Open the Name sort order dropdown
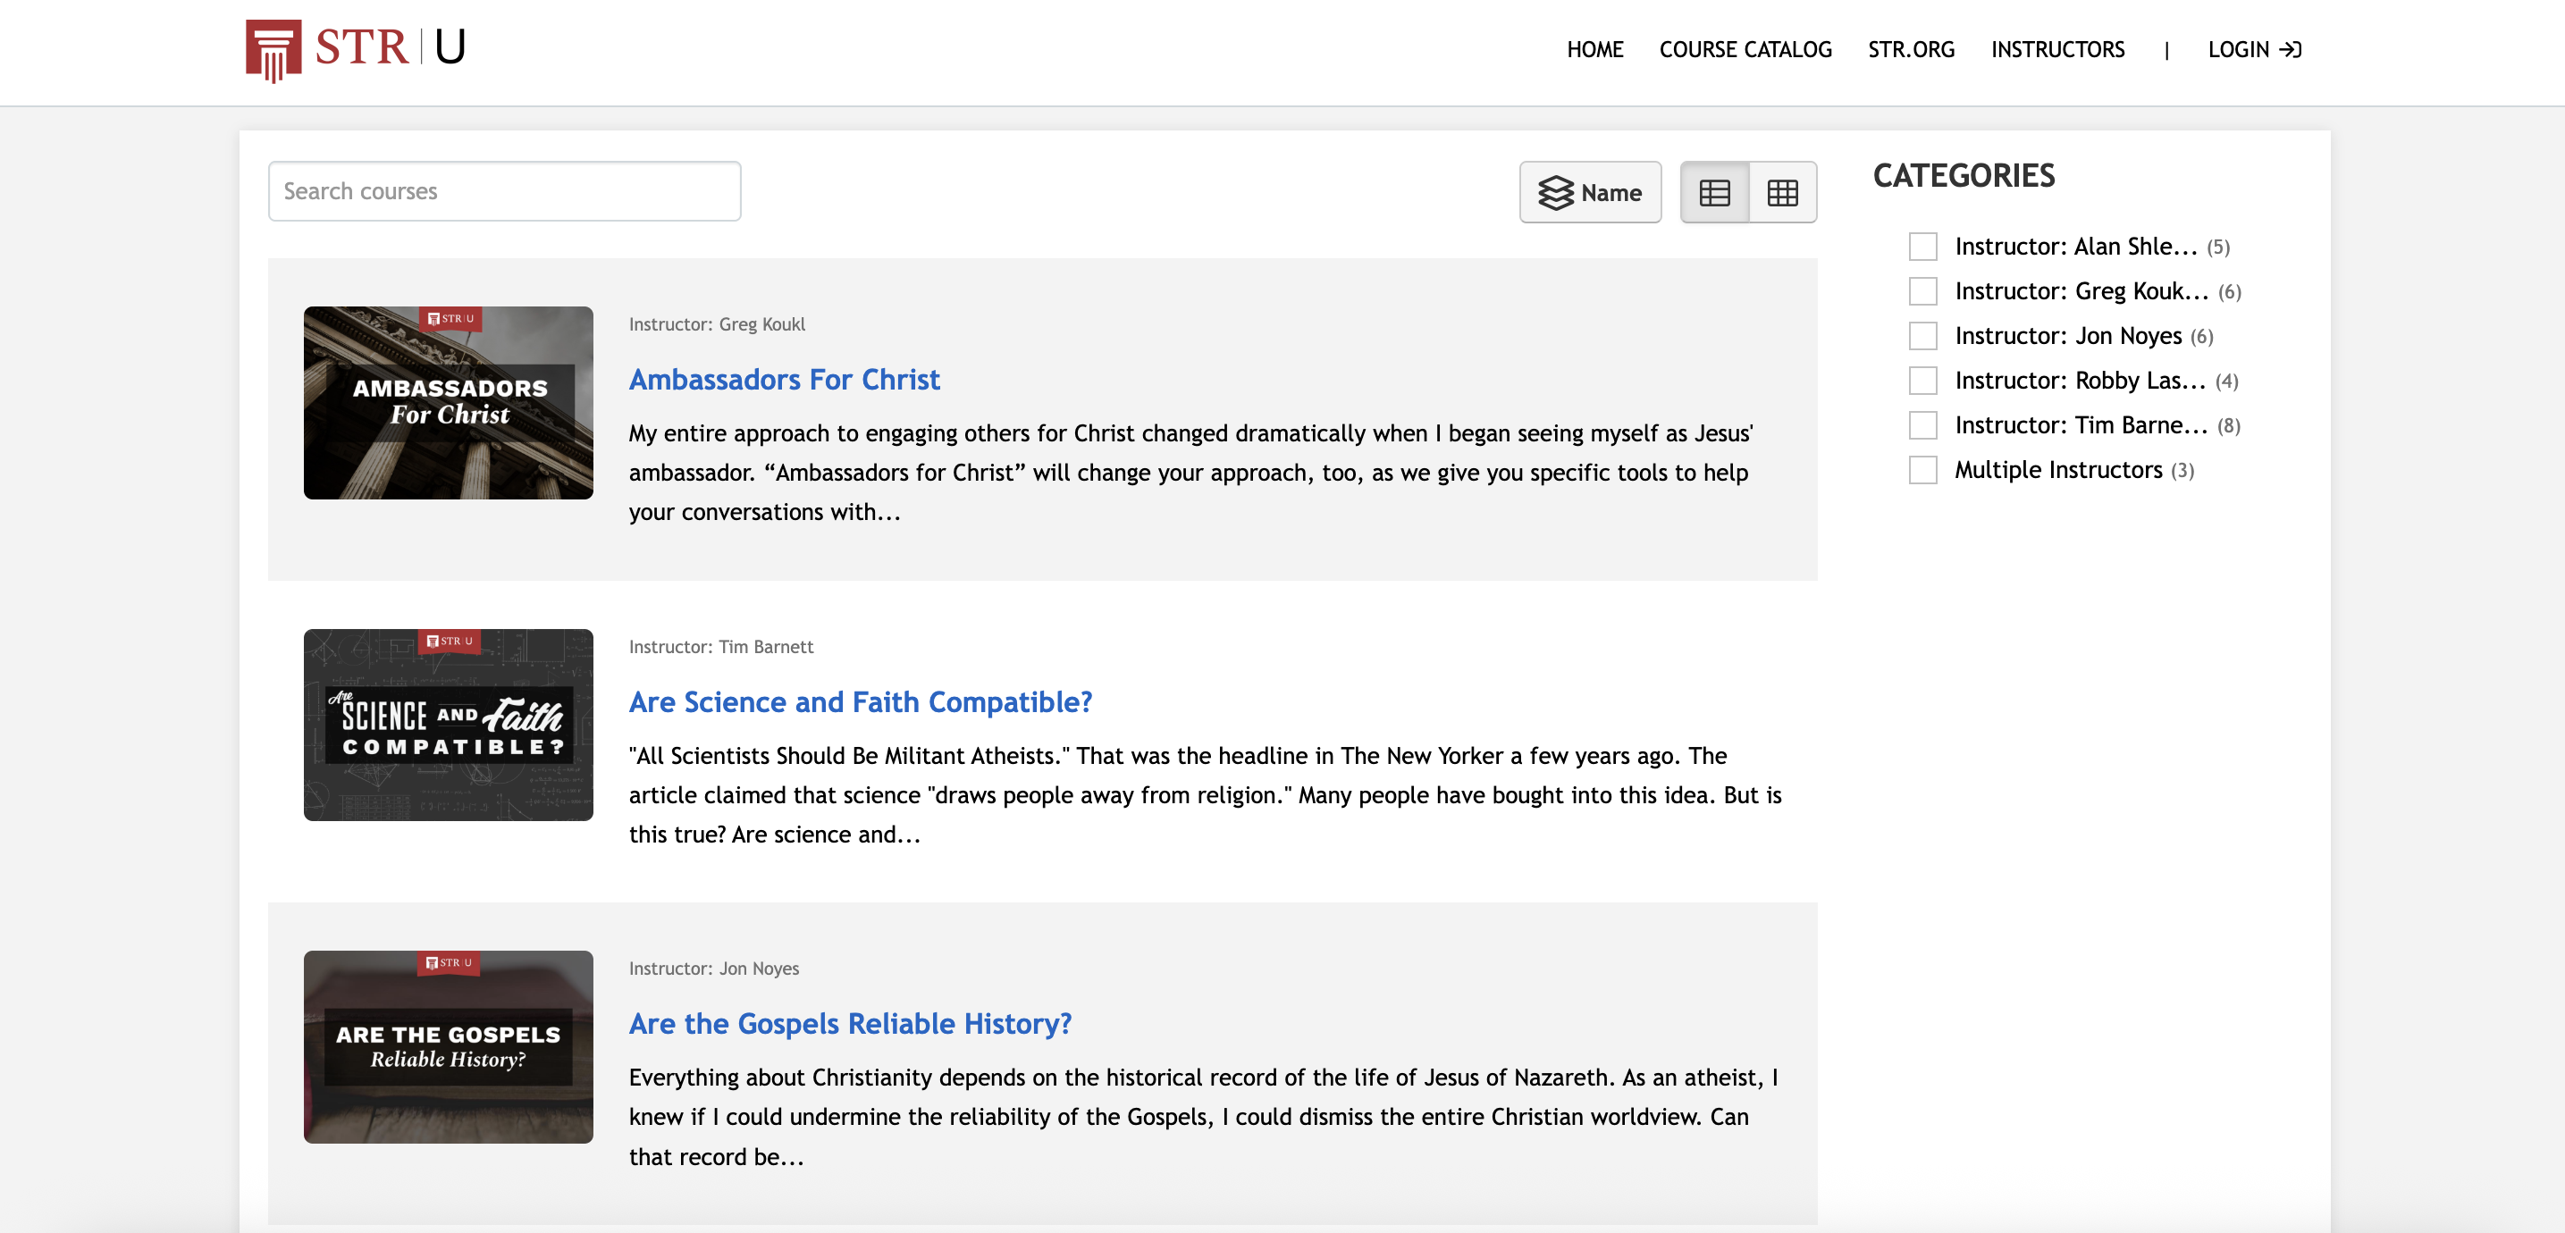Image resolution: width=2565 pixels, height=1233 pixels. tap(1589, 193)
